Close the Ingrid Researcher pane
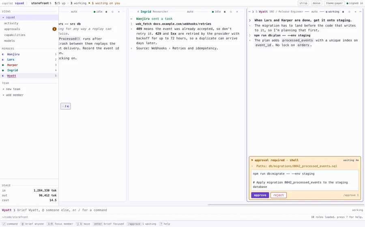Viewport: 365px width, 227px height. pos(237,12)
